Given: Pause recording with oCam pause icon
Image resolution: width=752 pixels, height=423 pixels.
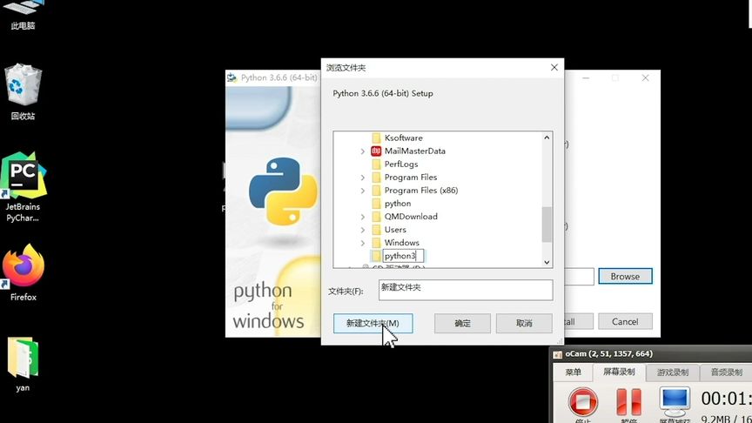Looking at the screenshot, I should [x=628, y=401].
